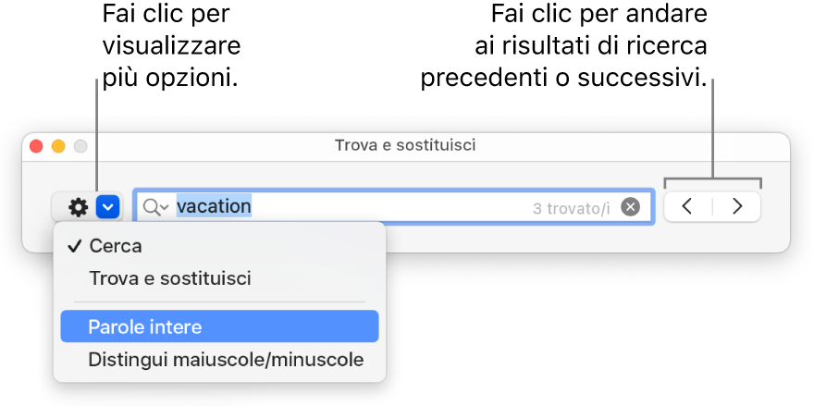814x406 pixels.
Task: Toggle Distingui maiuscole/minuscole matching
Action: tap(225, 359)
